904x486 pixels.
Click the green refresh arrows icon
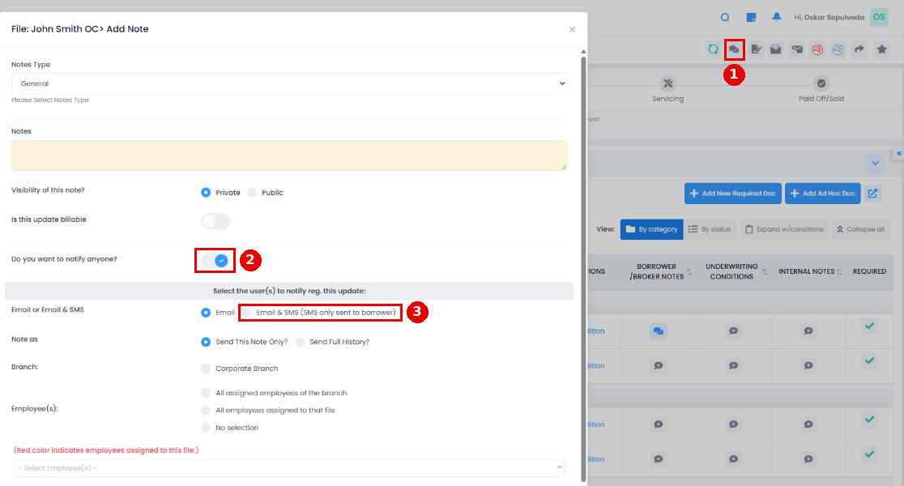[x=713, y=49]
